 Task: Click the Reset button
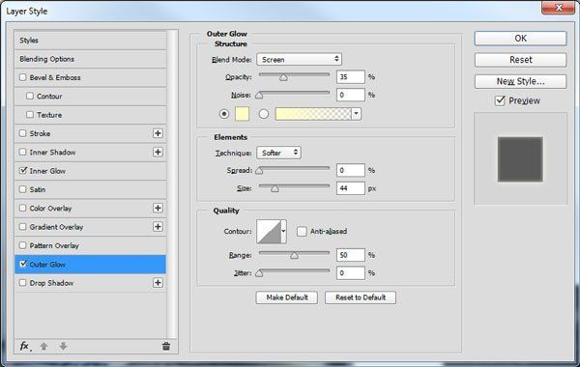point(520,60)
